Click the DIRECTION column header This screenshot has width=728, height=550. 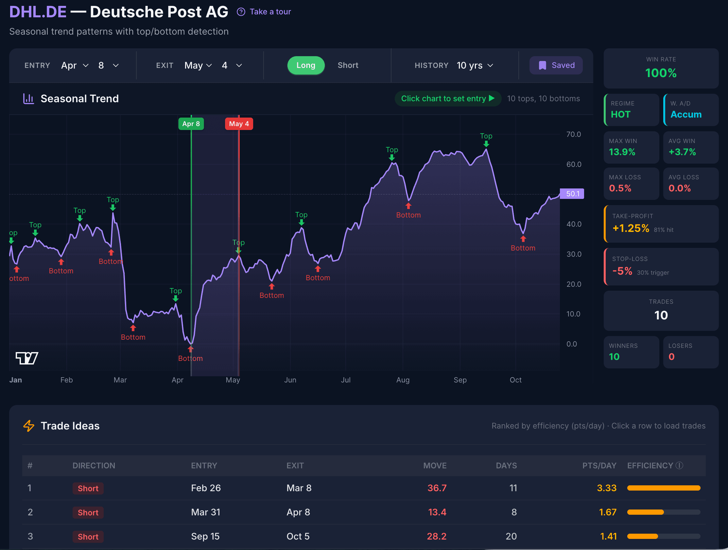pyautogui.click(x=94, y=465)
